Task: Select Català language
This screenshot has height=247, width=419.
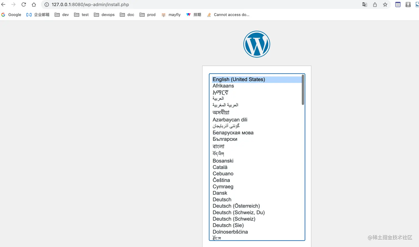Action: [x=257, y=167]
